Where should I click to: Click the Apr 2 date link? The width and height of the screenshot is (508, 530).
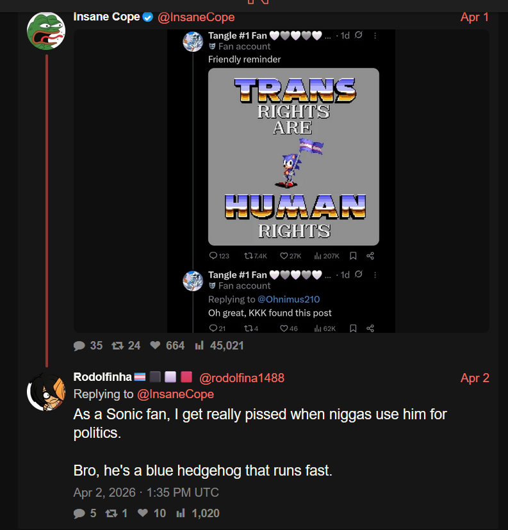tap(475, 378)
